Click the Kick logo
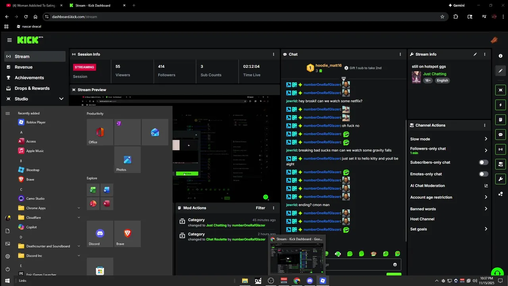Viewport: 508px width, 286px height. pyautogui.click(x=30, y=40)
